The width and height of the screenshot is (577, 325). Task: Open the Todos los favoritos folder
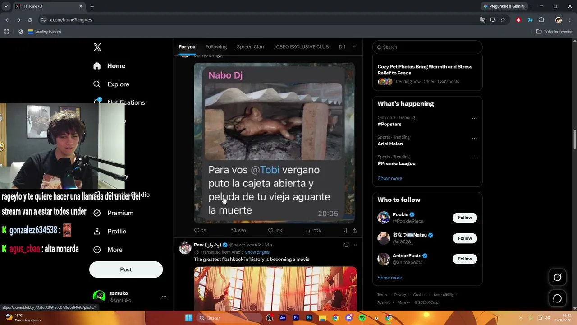(554, 32)
